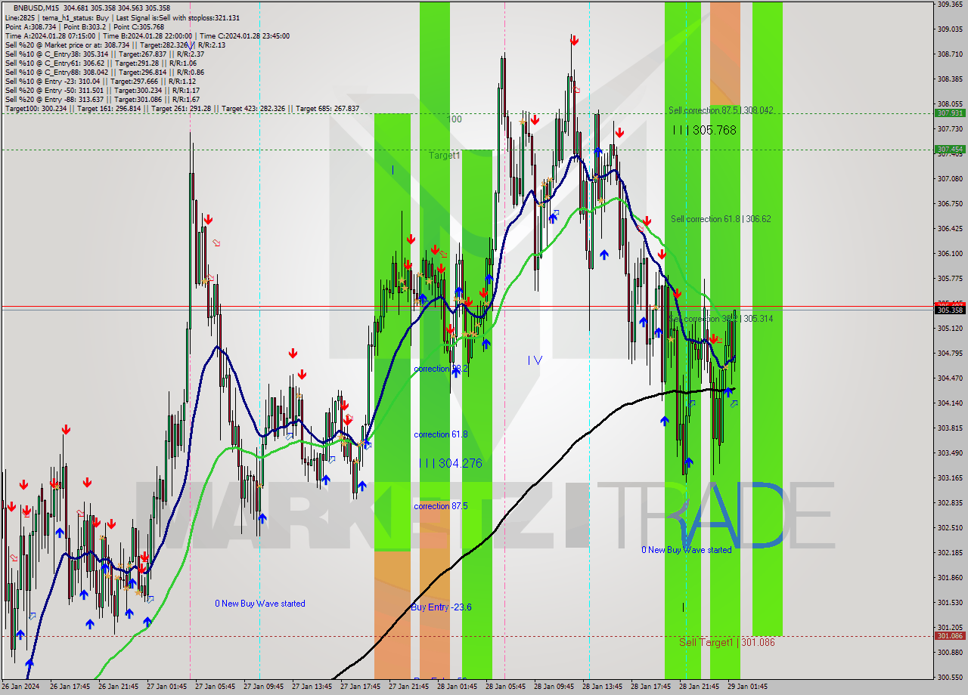Select the 'Sell Target1 | 301.086' label

click(x=727, y=642)
